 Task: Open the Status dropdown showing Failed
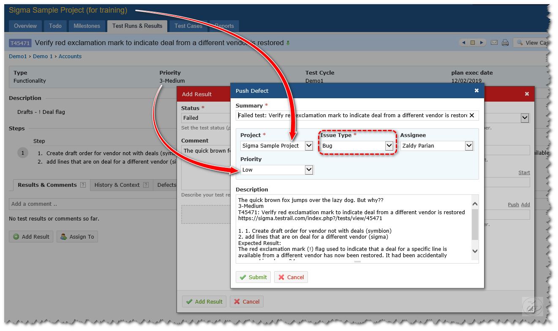coord(205,118)
